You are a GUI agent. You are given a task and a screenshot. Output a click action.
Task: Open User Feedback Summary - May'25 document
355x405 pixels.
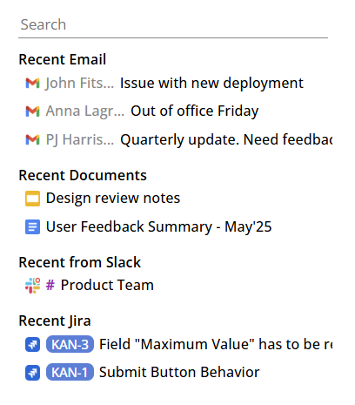(158, 227)
